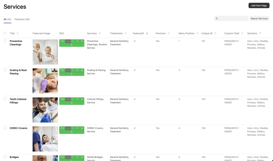Click the I SEO badge for Scaling & Root Planing

(73, 70)
